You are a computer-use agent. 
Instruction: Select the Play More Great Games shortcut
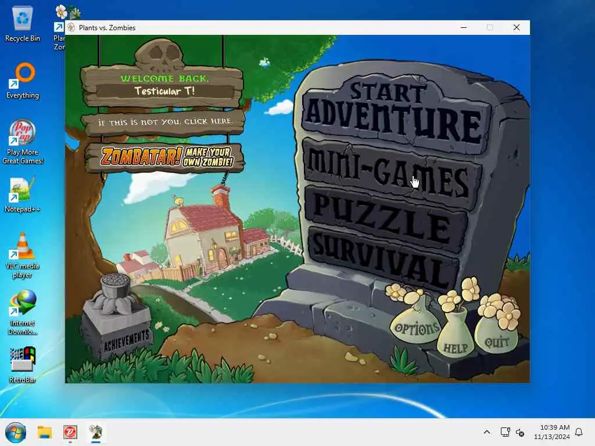23,142
